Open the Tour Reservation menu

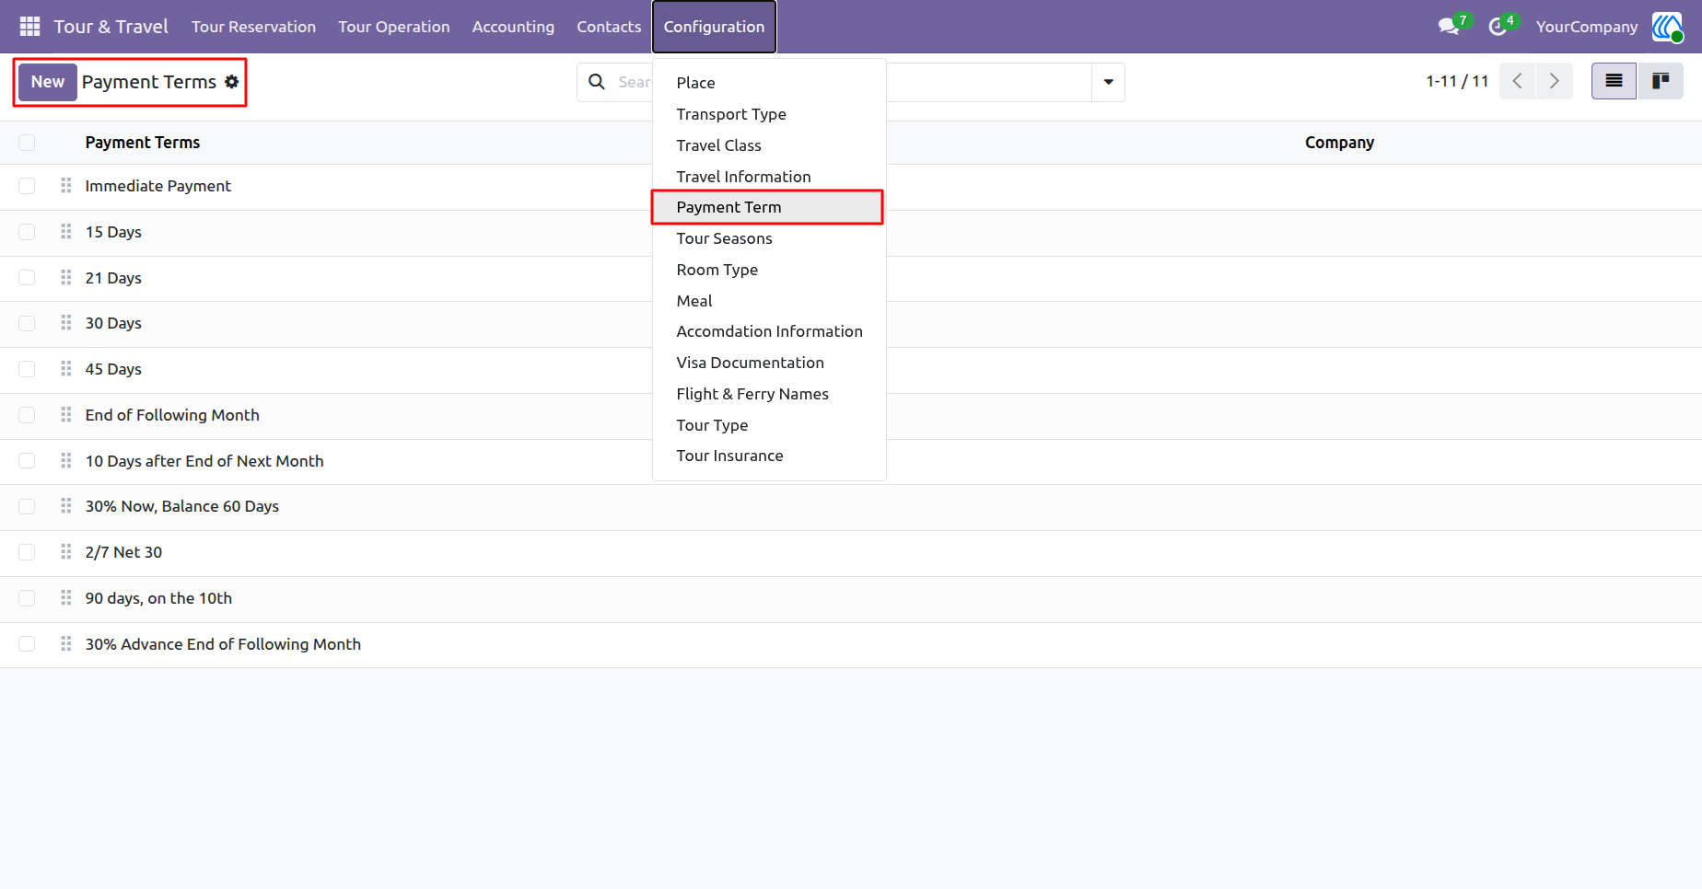(x=253, y=27)
